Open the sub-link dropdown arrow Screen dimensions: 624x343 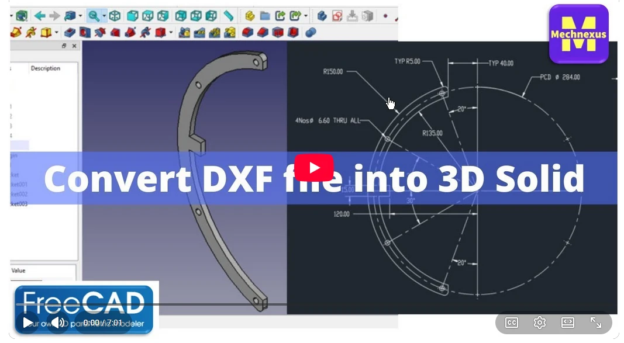(306, 16)
